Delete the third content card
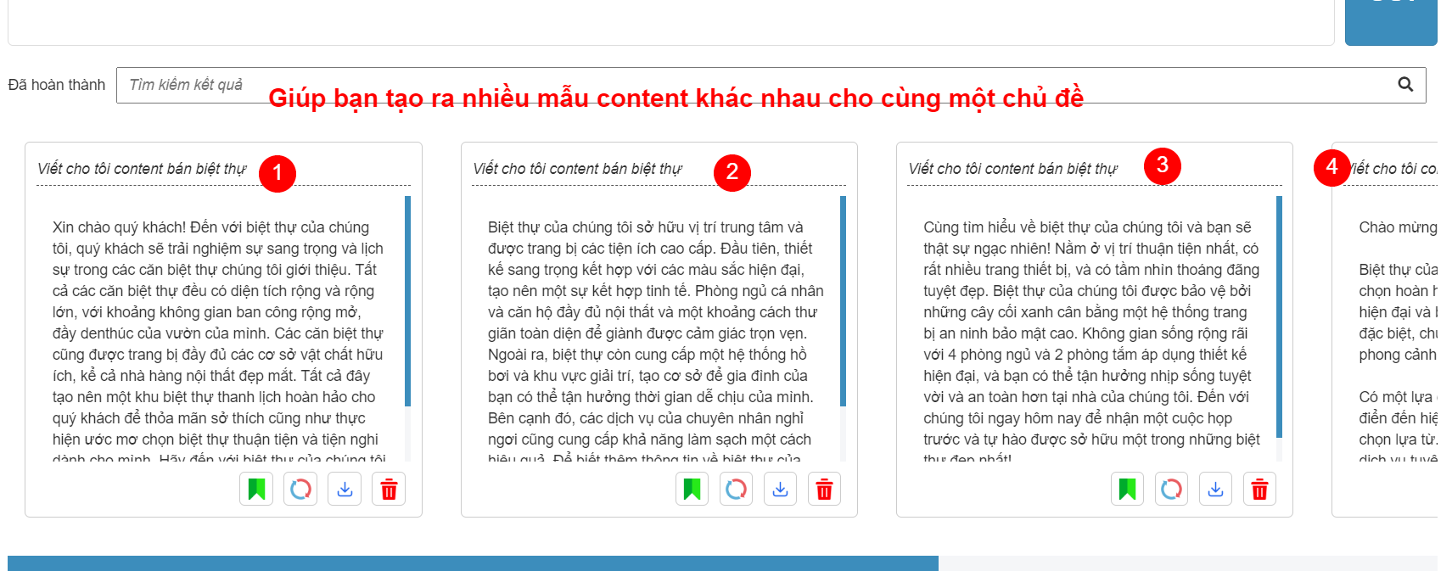This screenshot has width=1452, height=571. tap(1259, 489)
